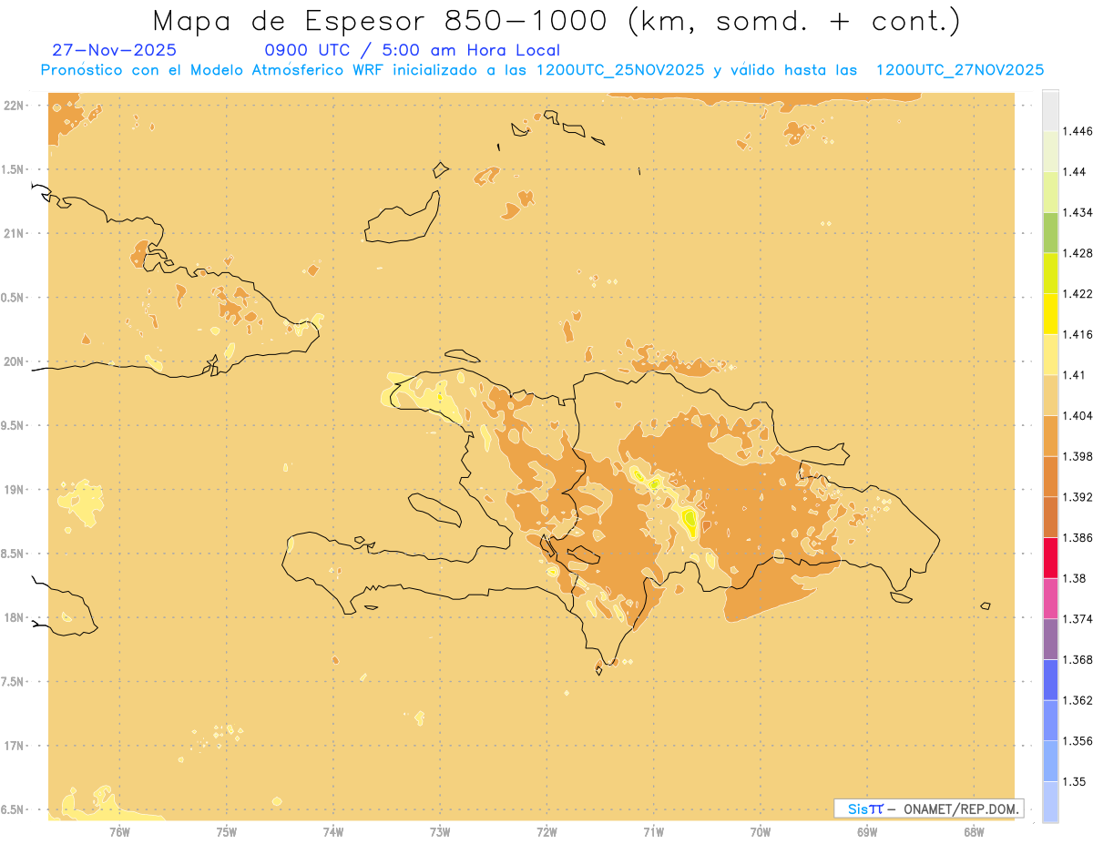Click the legend value '1.368'
The width and height of the screenshot is (1093, 844).
1077,659
